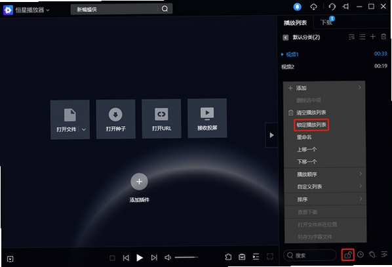Viewport: 392px width, 267px height.
Task: Adjust the volume slider
Action: (x=186, y=257)
